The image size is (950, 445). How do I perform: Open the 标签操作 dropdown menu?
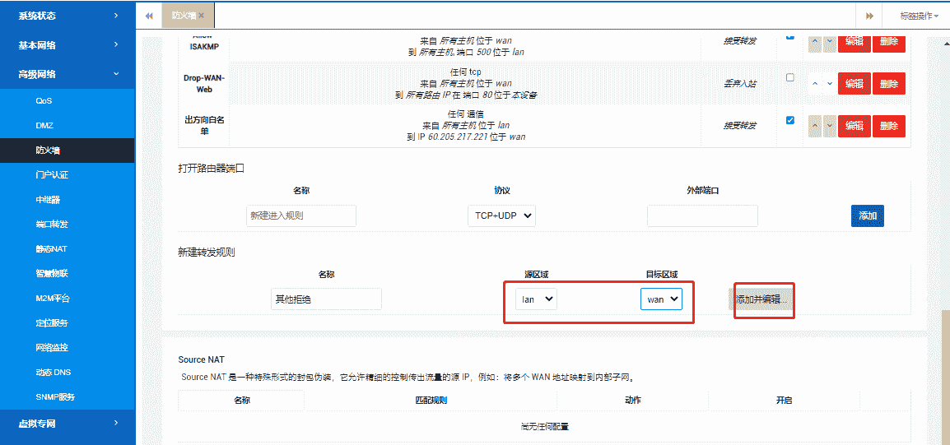(x=919, y=16)
